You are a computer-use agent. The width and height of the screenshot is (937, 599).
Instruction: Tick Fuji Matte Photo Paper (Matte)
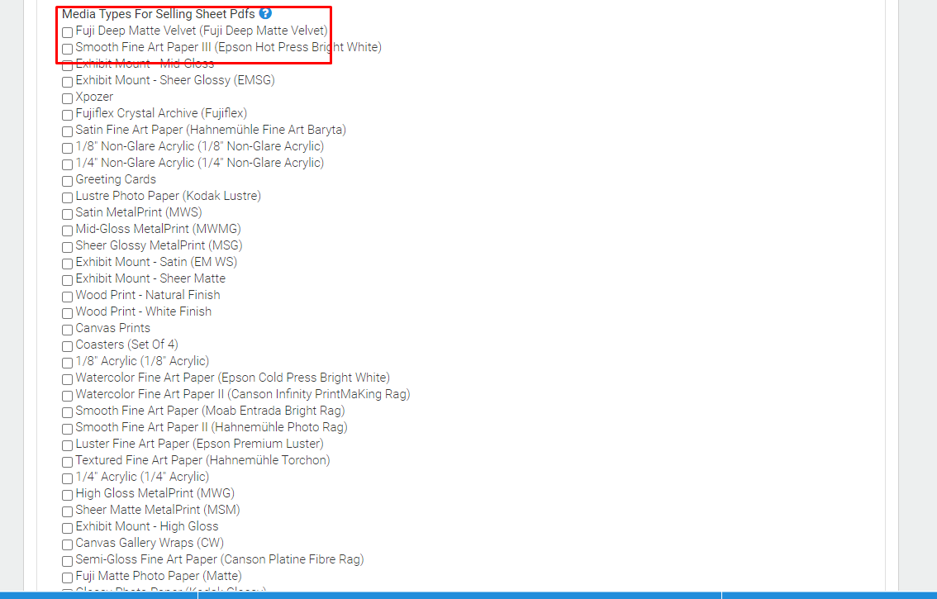pos(68,578)
